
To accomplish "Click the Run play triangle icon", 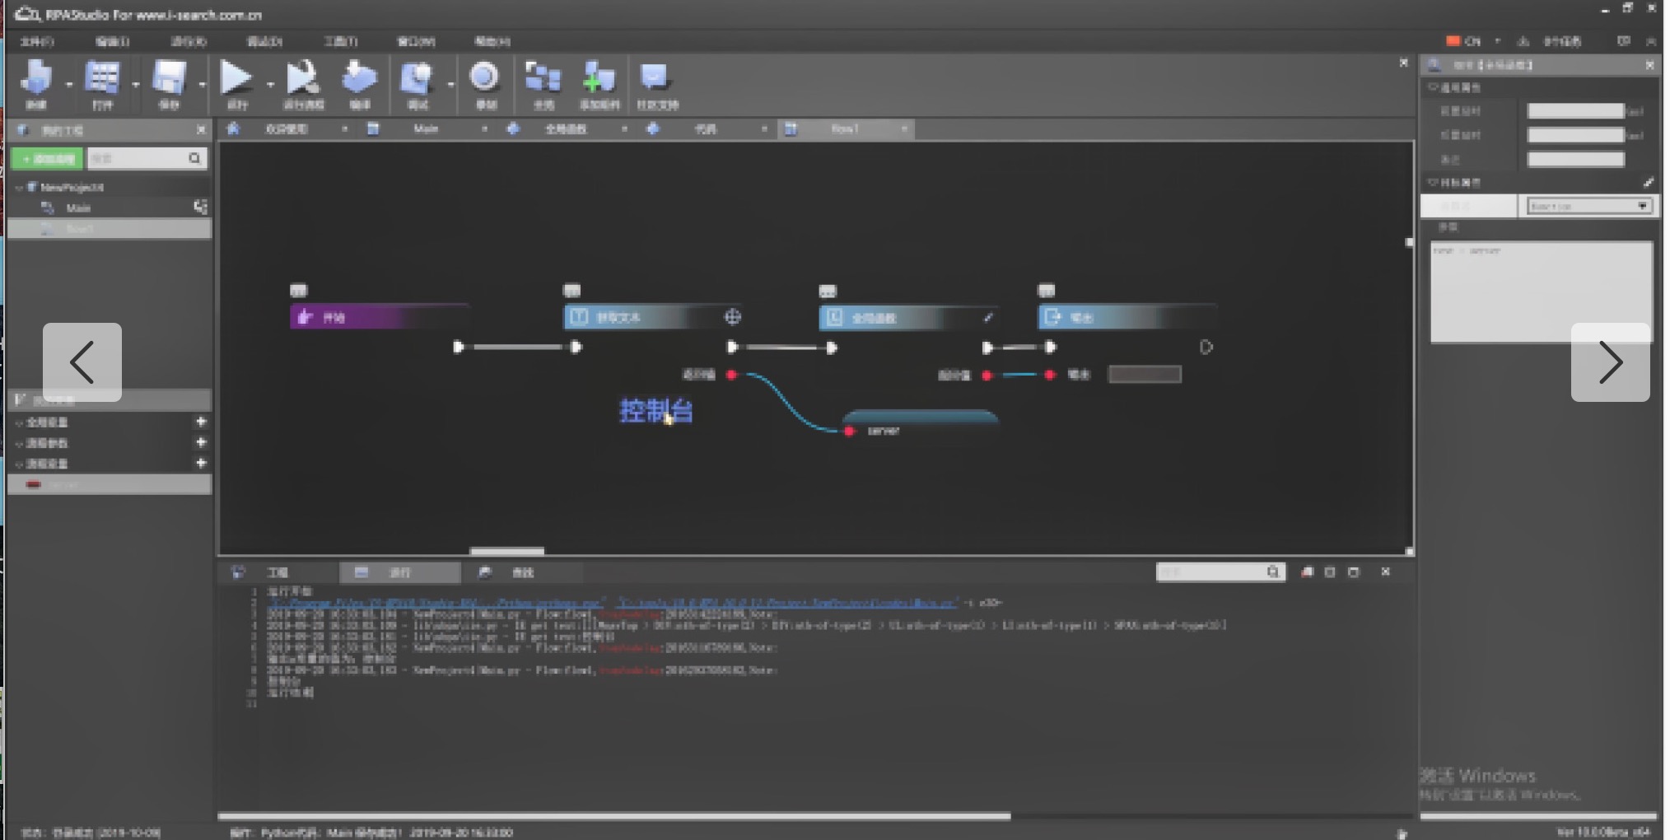I will (236, 77).
